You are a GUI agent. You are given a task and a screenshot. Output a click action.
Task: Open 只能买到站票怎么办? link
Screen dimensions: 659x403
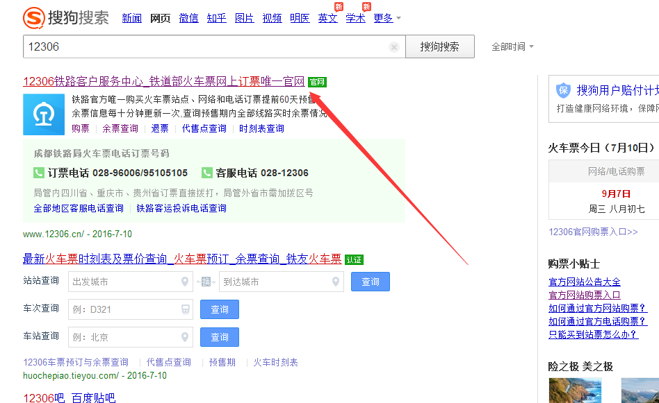pos(594,334)
